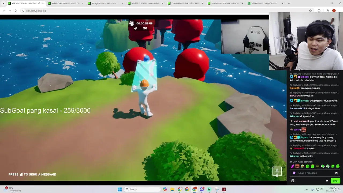
Task: Open Dota 2 from the taskbar
Action: [224, 190]
